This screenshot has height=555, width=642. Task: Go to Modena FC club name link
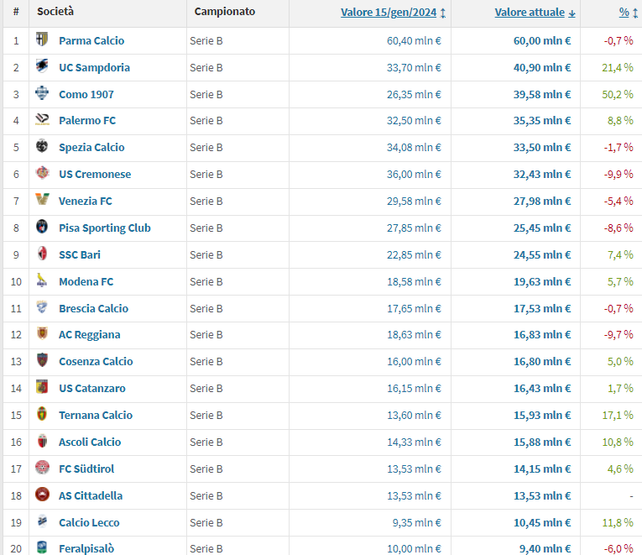coord(86,281)
